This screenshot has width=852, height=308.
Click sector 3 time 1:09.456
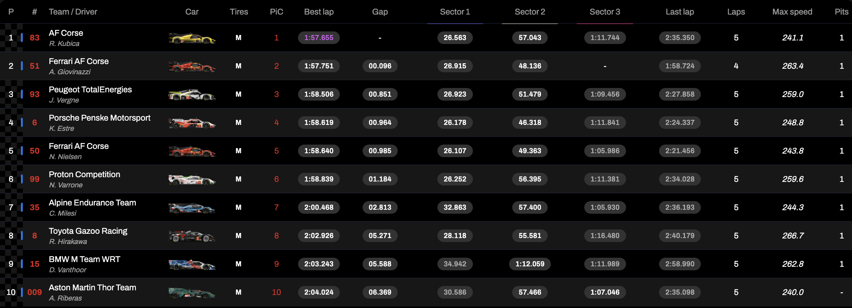[605, 94]
